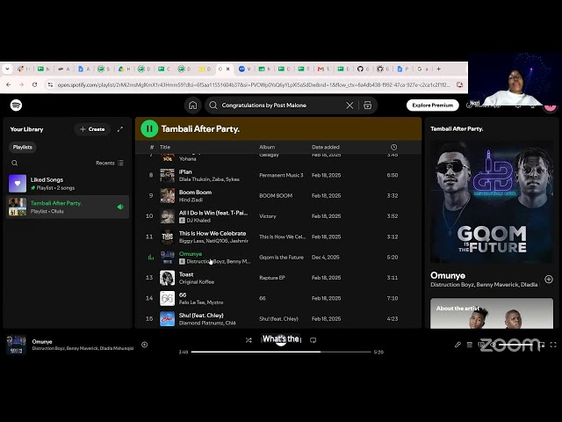Viewport: 562px width, 422px height.
Task: Expand Your Library panel icon
Action: pyautogui.click(x=120, y=129)
